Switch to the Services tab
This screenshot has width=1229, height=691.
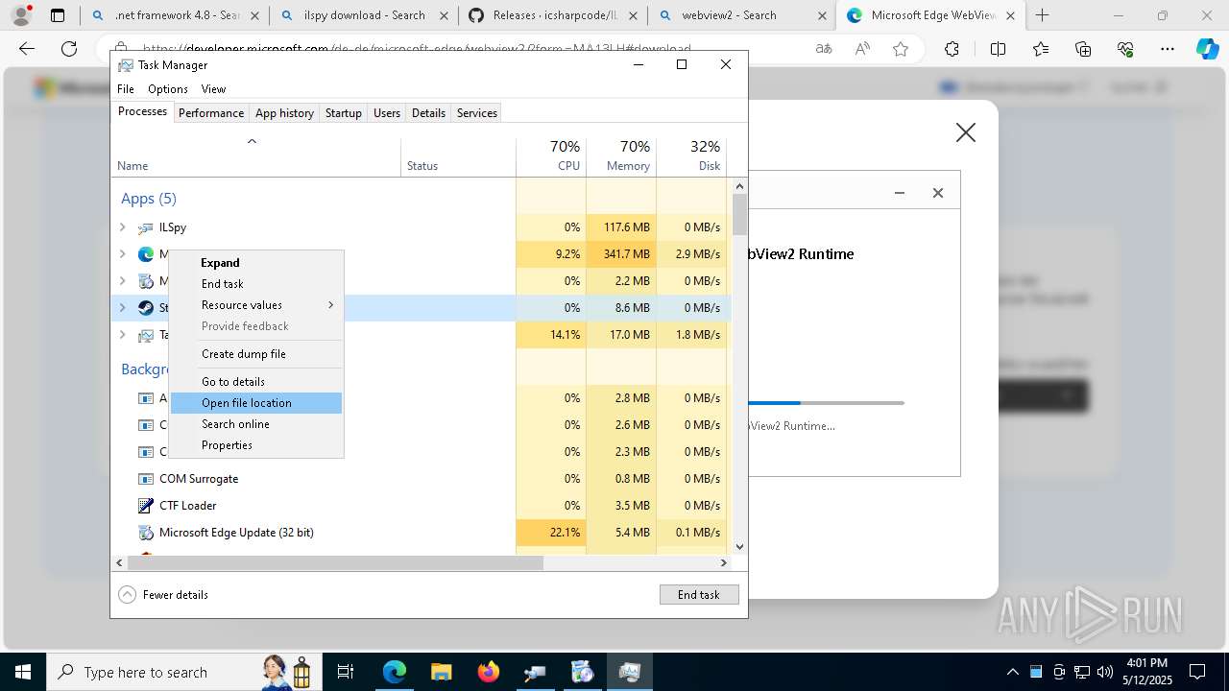pyautogui.click(x=477, y=113)
